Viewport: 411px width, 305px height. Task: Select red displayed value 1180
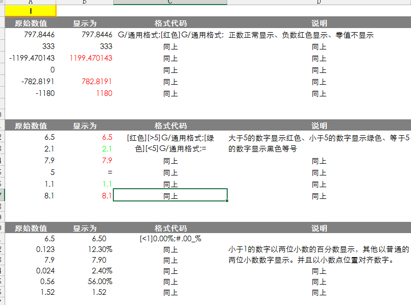(104, 93)
